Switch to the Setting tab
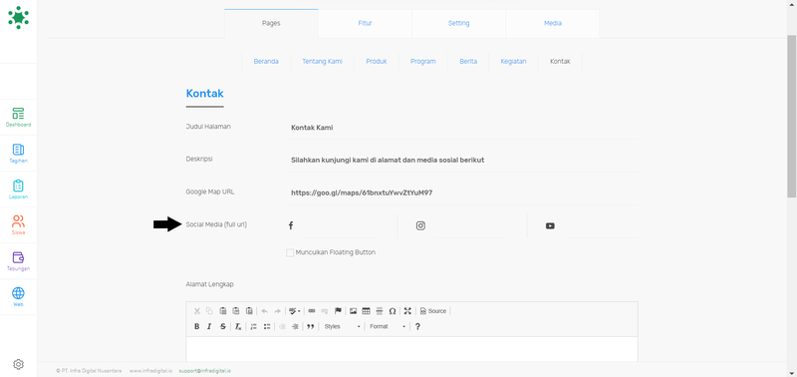 tap(458, 23)
